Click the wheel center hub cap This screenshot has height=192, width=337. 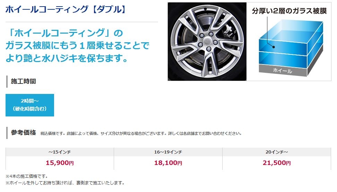click(207, 41)
